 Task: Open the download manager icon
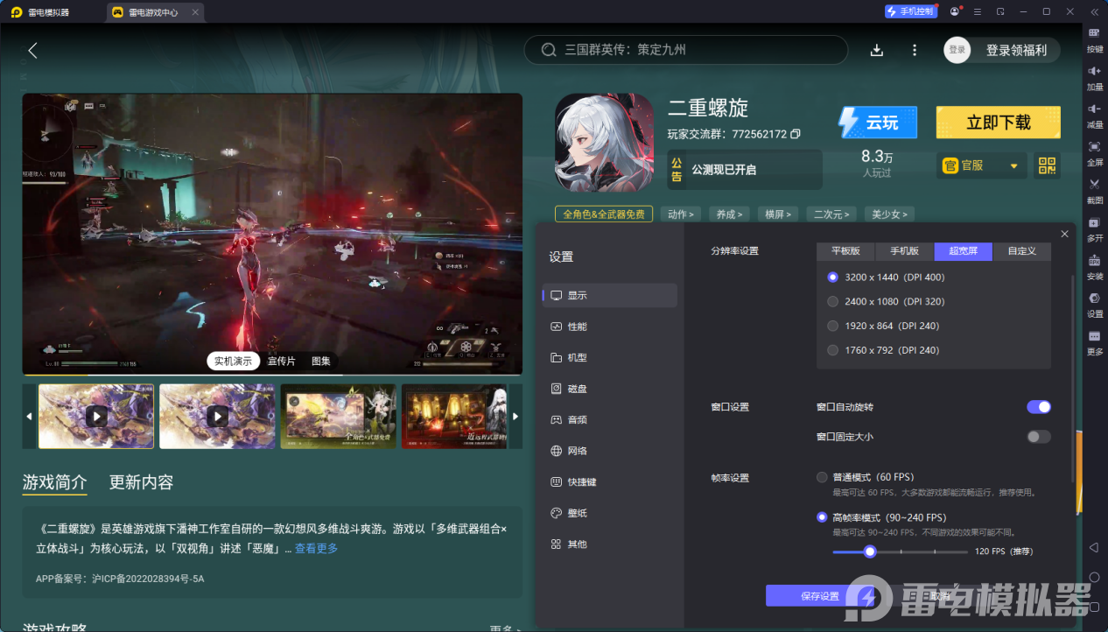[877, 50]
